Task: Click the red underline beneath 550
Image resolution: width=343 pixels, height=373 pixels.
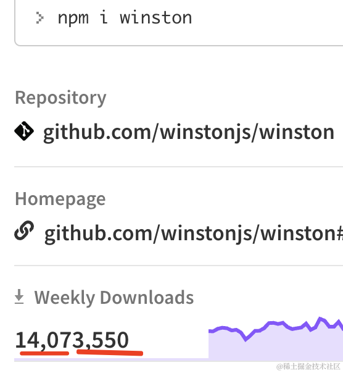Action: click(x=110, y=353)
